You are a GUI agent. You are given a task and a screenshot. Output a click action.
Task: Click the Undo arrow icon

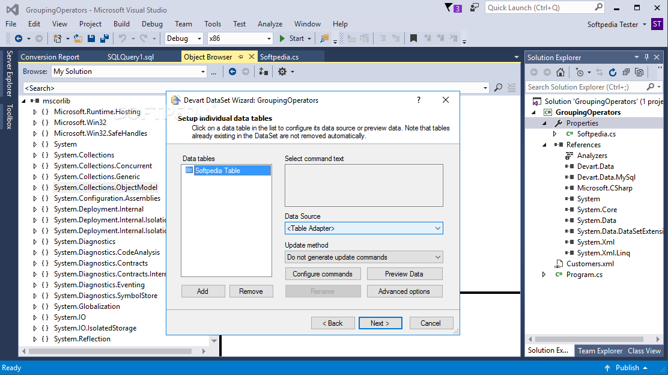[123, 38]
